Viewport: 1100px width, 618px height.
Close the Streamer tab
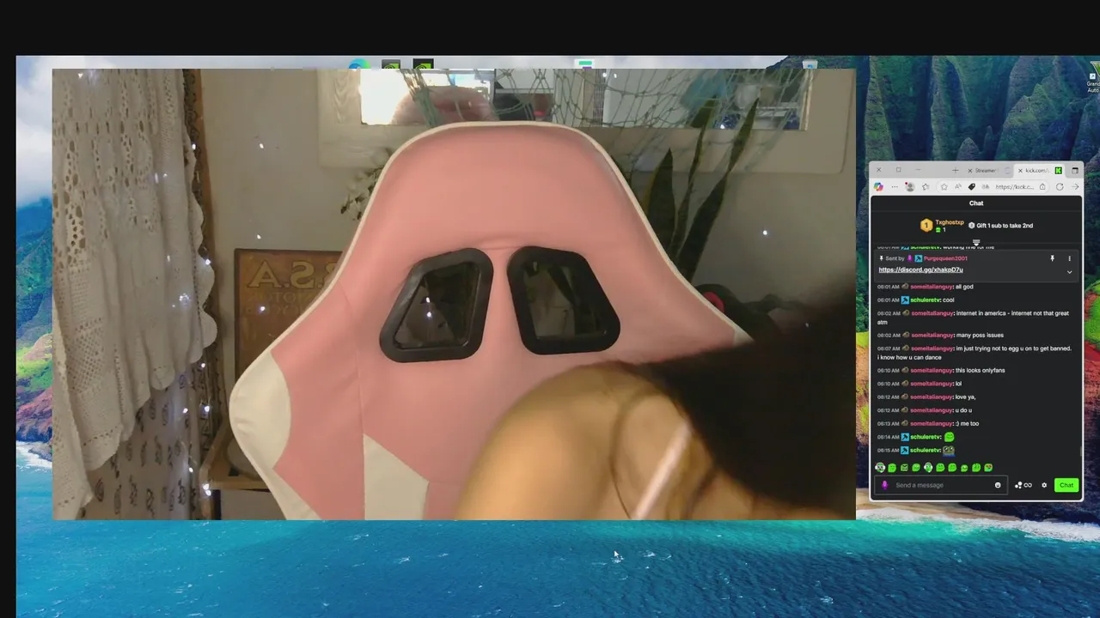970,171
